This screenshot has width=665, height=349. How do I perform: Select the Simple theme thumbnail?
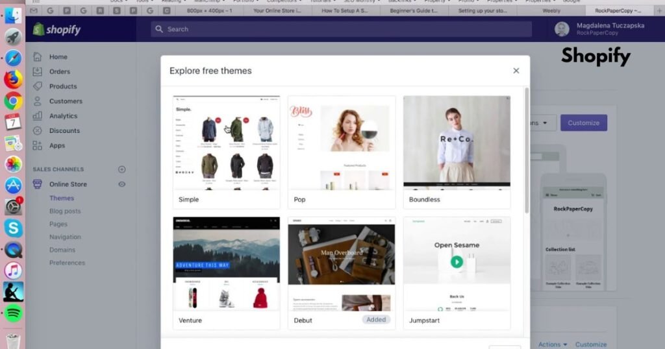(227, 143)
